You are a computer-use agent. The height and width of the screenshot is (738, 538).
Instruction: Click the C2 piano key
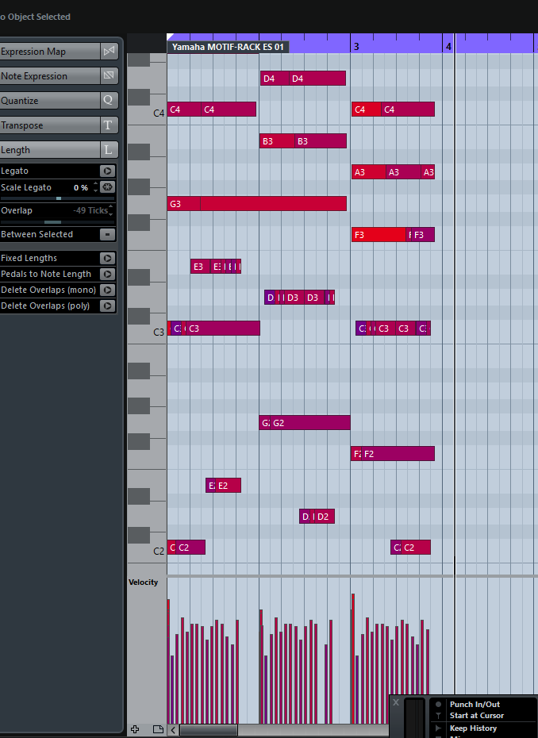coord(147,552)
